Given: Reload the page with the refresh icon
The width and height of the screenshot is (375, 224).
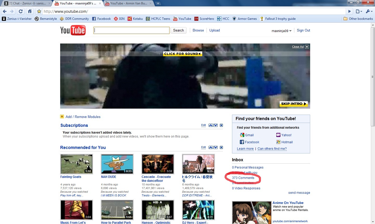Looking at the screenshot, I should pyautogui.click(x=21, y=11).
